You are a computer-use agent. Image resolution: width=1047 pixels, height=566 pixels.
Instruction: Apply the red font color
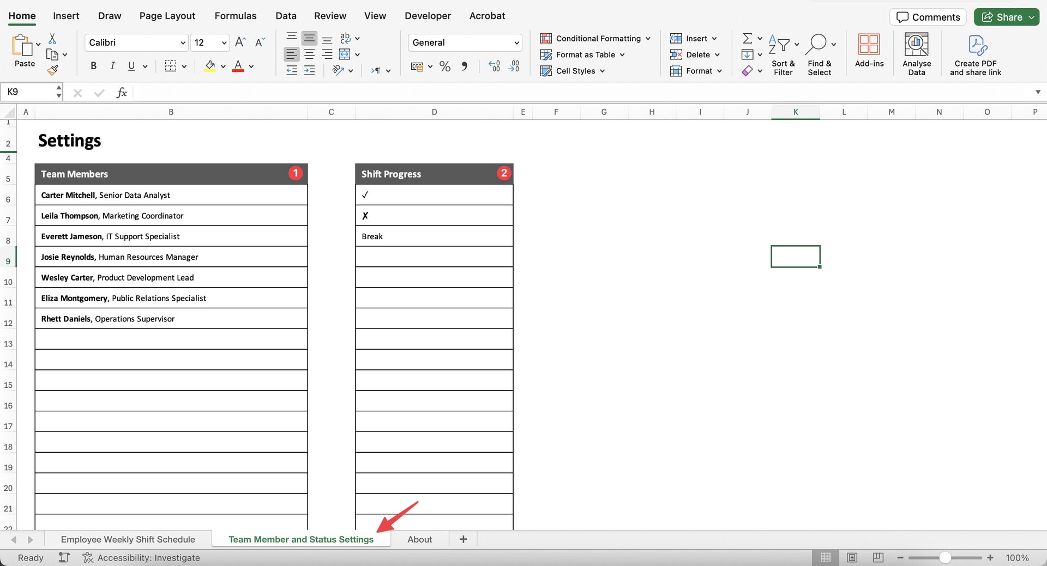tap(238, 66)
